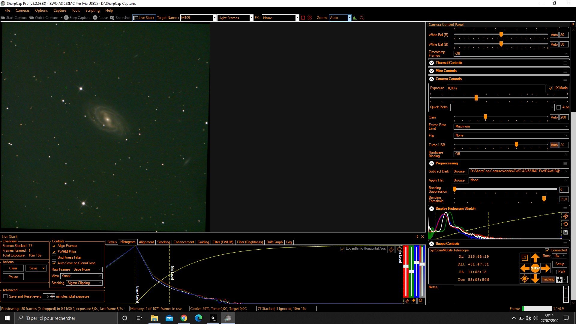Toggle the telescope Tracking button
576x324 pixels.
click(548, 279)
